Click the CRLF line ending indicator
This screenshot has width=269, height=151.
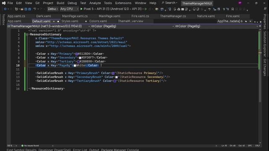click(x=257, y=146)
